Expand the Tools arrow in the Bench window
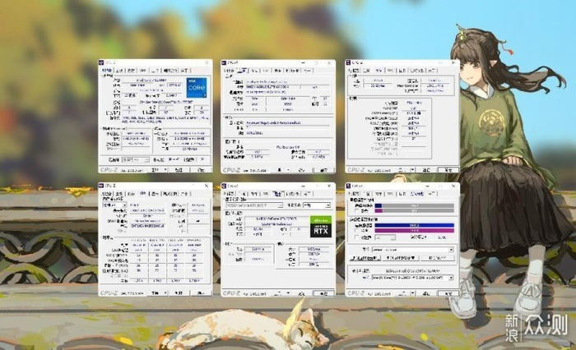Screen dimensions: 576x350 (x=412, y=293)
